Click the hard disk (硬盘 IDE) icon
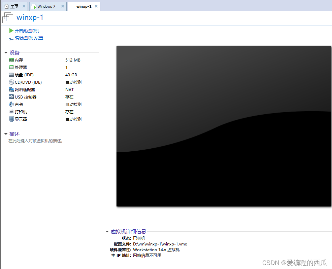Viewport: 332px width, 269px height. point(11,75)
